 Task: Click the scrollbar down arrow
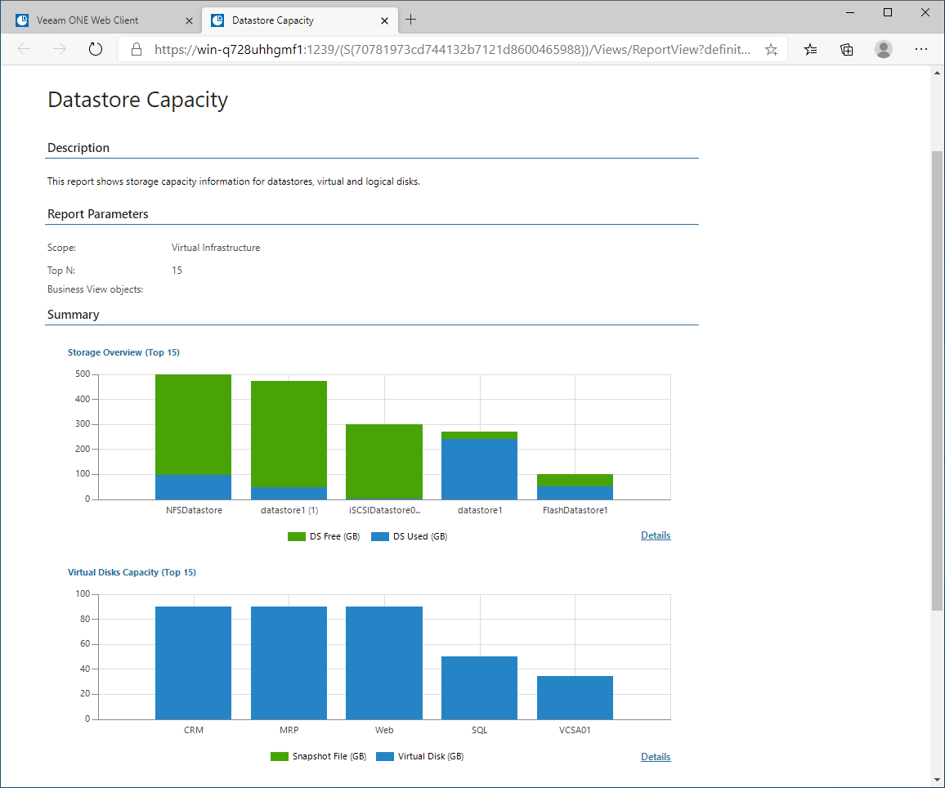pos(937,779)
